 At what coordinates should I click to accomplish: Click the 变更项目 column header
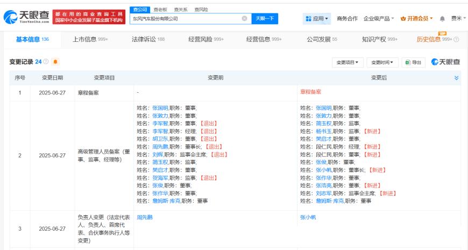pyautogui.click(x=104, y=78)
